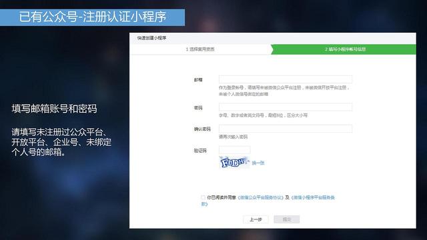The height and width of the screenshot is (240, 427).
Task: Click the 填写邮箱账号和密码 heading text
Action: click(x=54, y=109)
